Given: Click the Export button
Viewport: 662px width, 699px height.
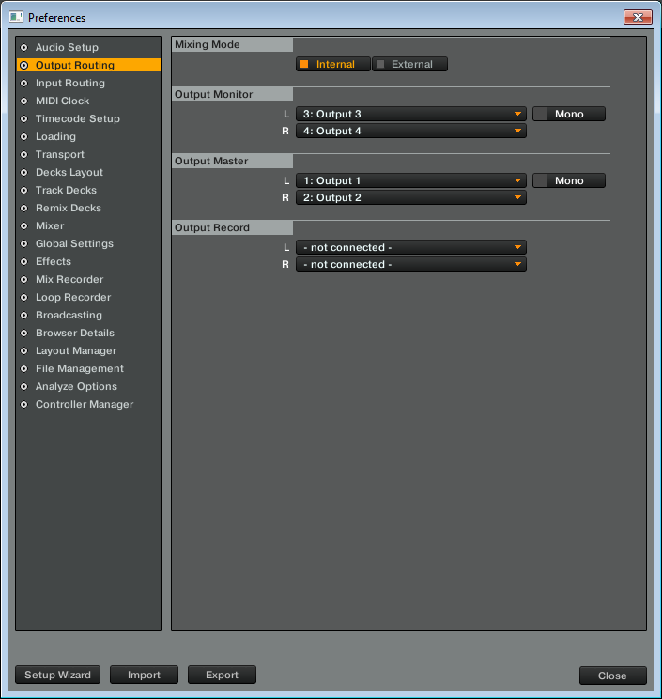Looking at the screenshot, I should coord(222,675).
